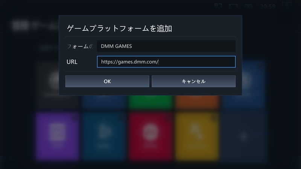
Task: Click the キャンセル button
Action: pos(193,81)
